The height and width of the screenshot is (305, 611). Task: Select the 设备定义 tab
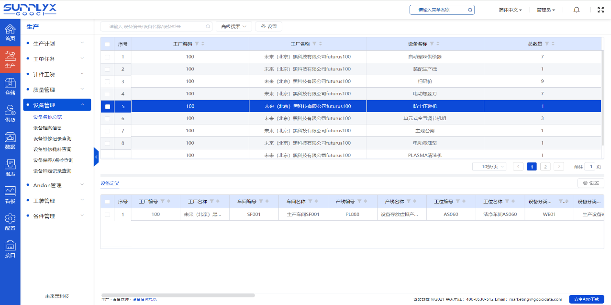(x=110, y=183)
